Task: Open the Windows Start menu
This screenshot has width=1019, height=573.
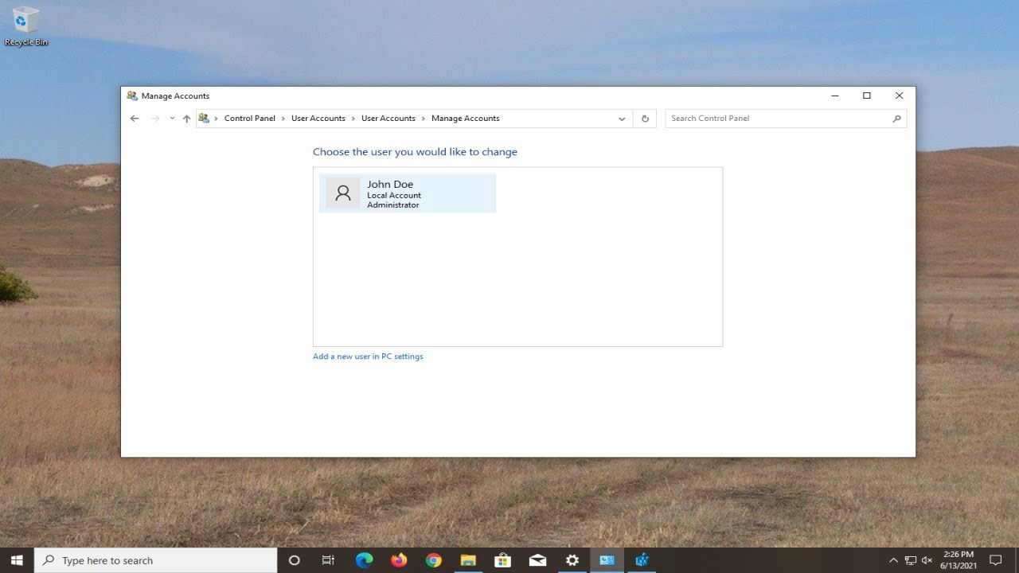Action: tap(17, 560)
